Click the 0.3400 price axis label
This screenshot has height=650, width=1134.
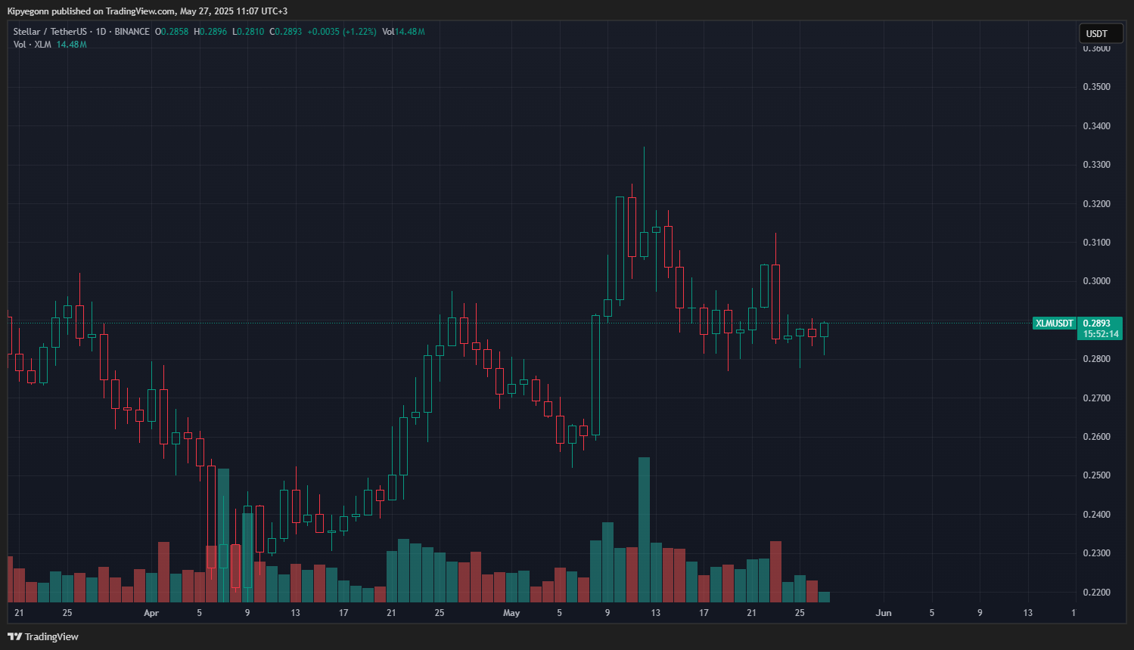point(1097,126)
